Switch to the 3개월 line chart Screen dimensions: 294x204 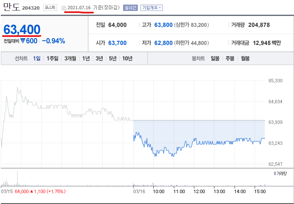click(x=70, y=58)
